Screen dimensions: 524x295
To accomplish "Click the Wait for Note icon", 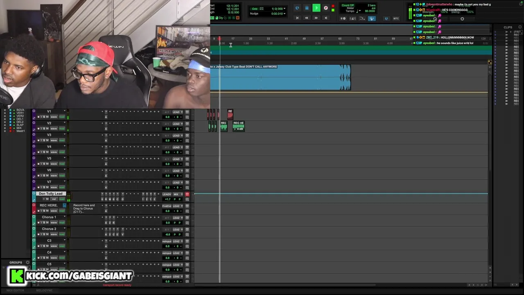I will [343, 18].
